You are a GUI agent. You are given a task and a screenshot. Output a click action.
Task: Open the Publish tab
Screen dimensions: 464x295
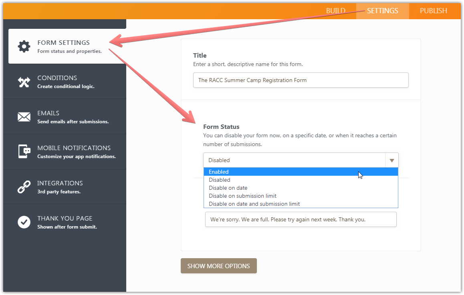(433, 11)
